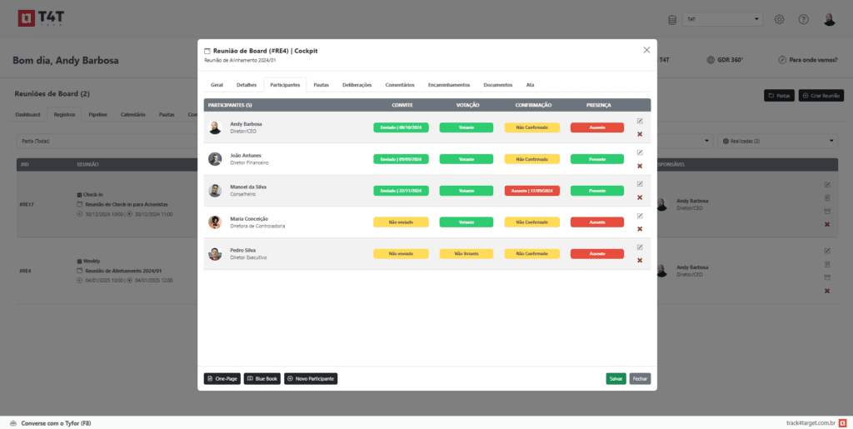Click edit icon for Pedro Silva row
This screenshot has width=853, height=429.
pos(640,247)
